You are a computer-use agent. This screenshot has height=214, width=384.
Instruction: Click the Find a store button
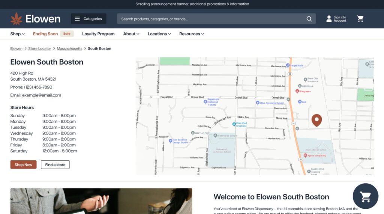pos(55,165)
